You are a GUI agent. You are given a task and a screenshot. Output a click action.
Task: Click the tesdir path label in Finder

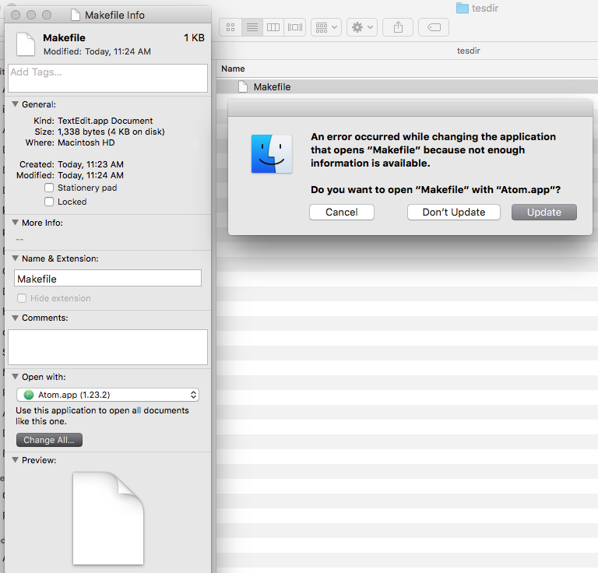(x=468, y=51)
